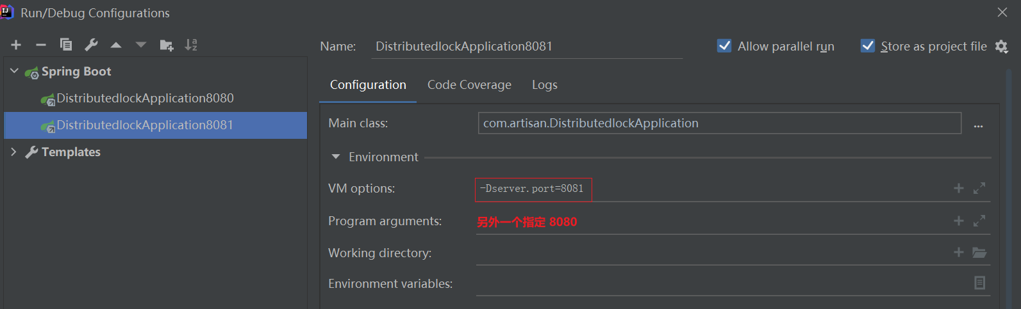Image resolution: width=1021 pixels, height=309 pixels.
Task: Move configuration down with arrow icon
Action: click(141, 45)
